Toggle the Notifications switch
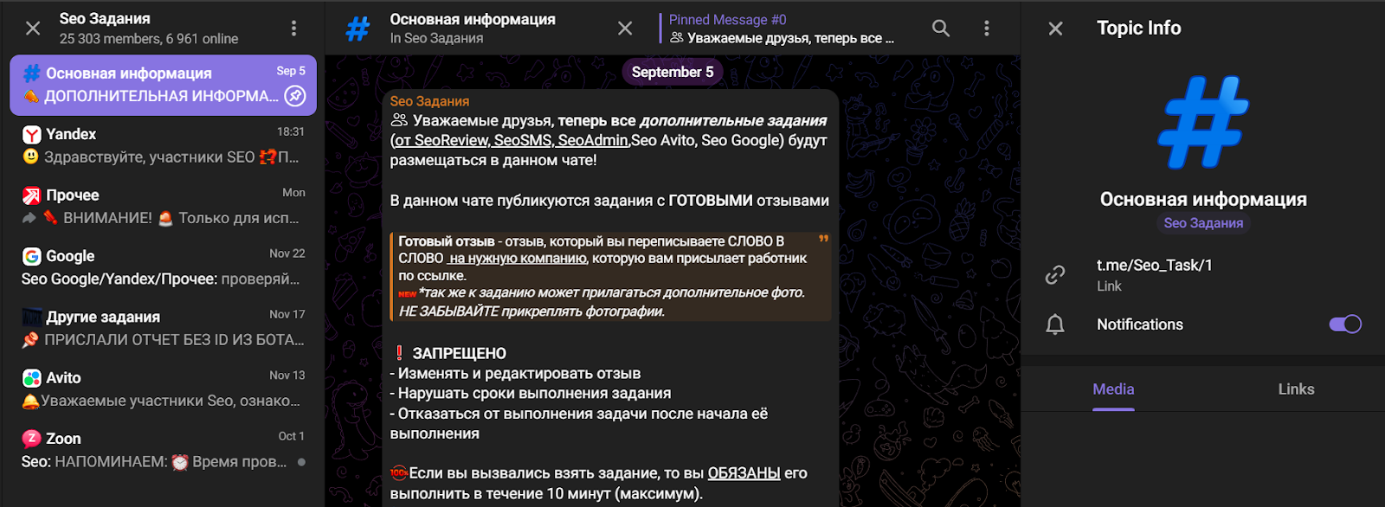 pyautogui.click(x=1345, y=324)
